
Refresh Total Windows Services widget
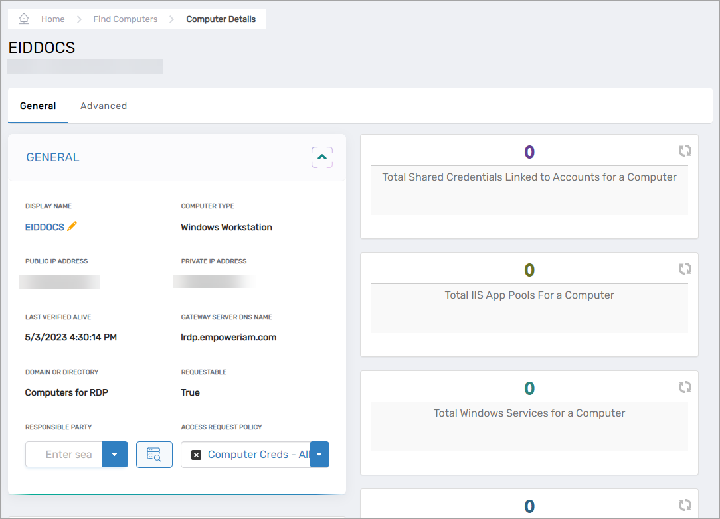tap(685, 387)
